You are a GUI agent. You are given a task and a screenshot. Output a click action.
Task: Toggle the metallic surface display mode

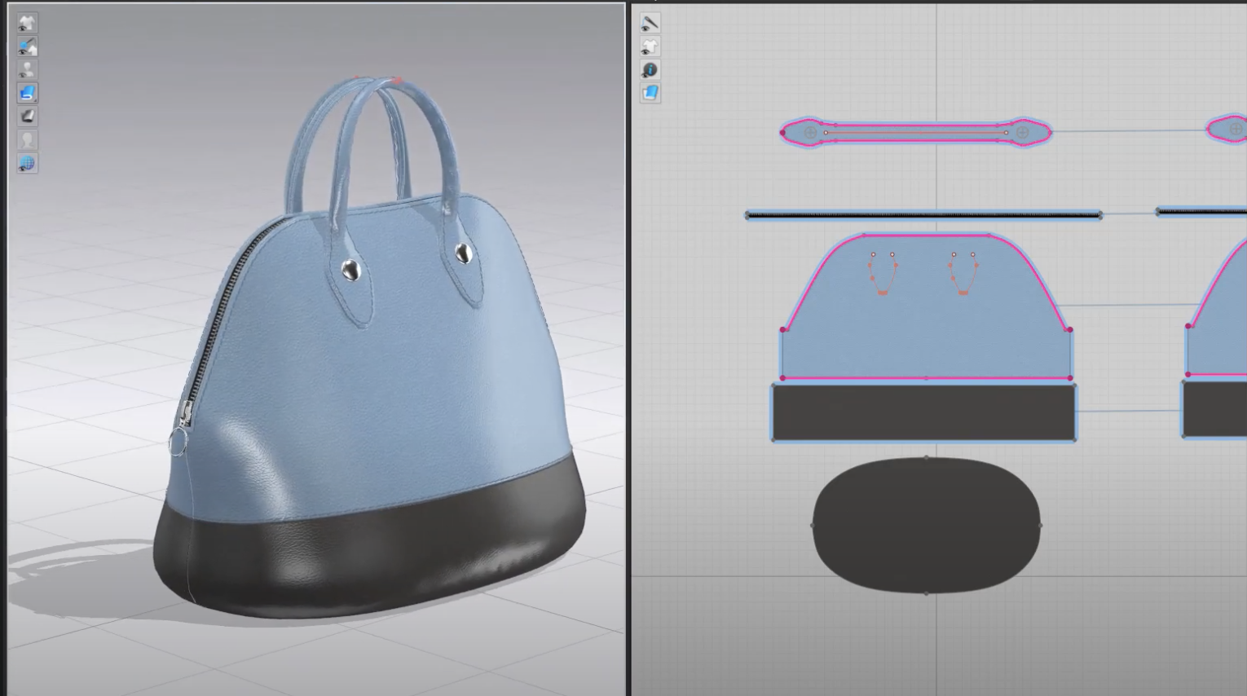[27, 116]
